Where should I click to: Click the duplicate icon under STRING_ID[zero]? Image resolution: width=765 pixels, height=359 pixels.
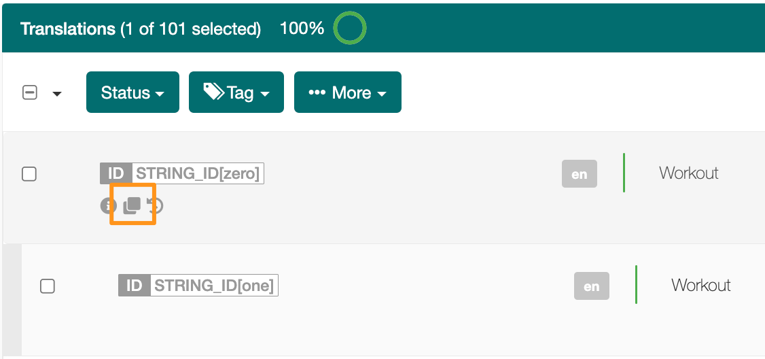point(132,205)
